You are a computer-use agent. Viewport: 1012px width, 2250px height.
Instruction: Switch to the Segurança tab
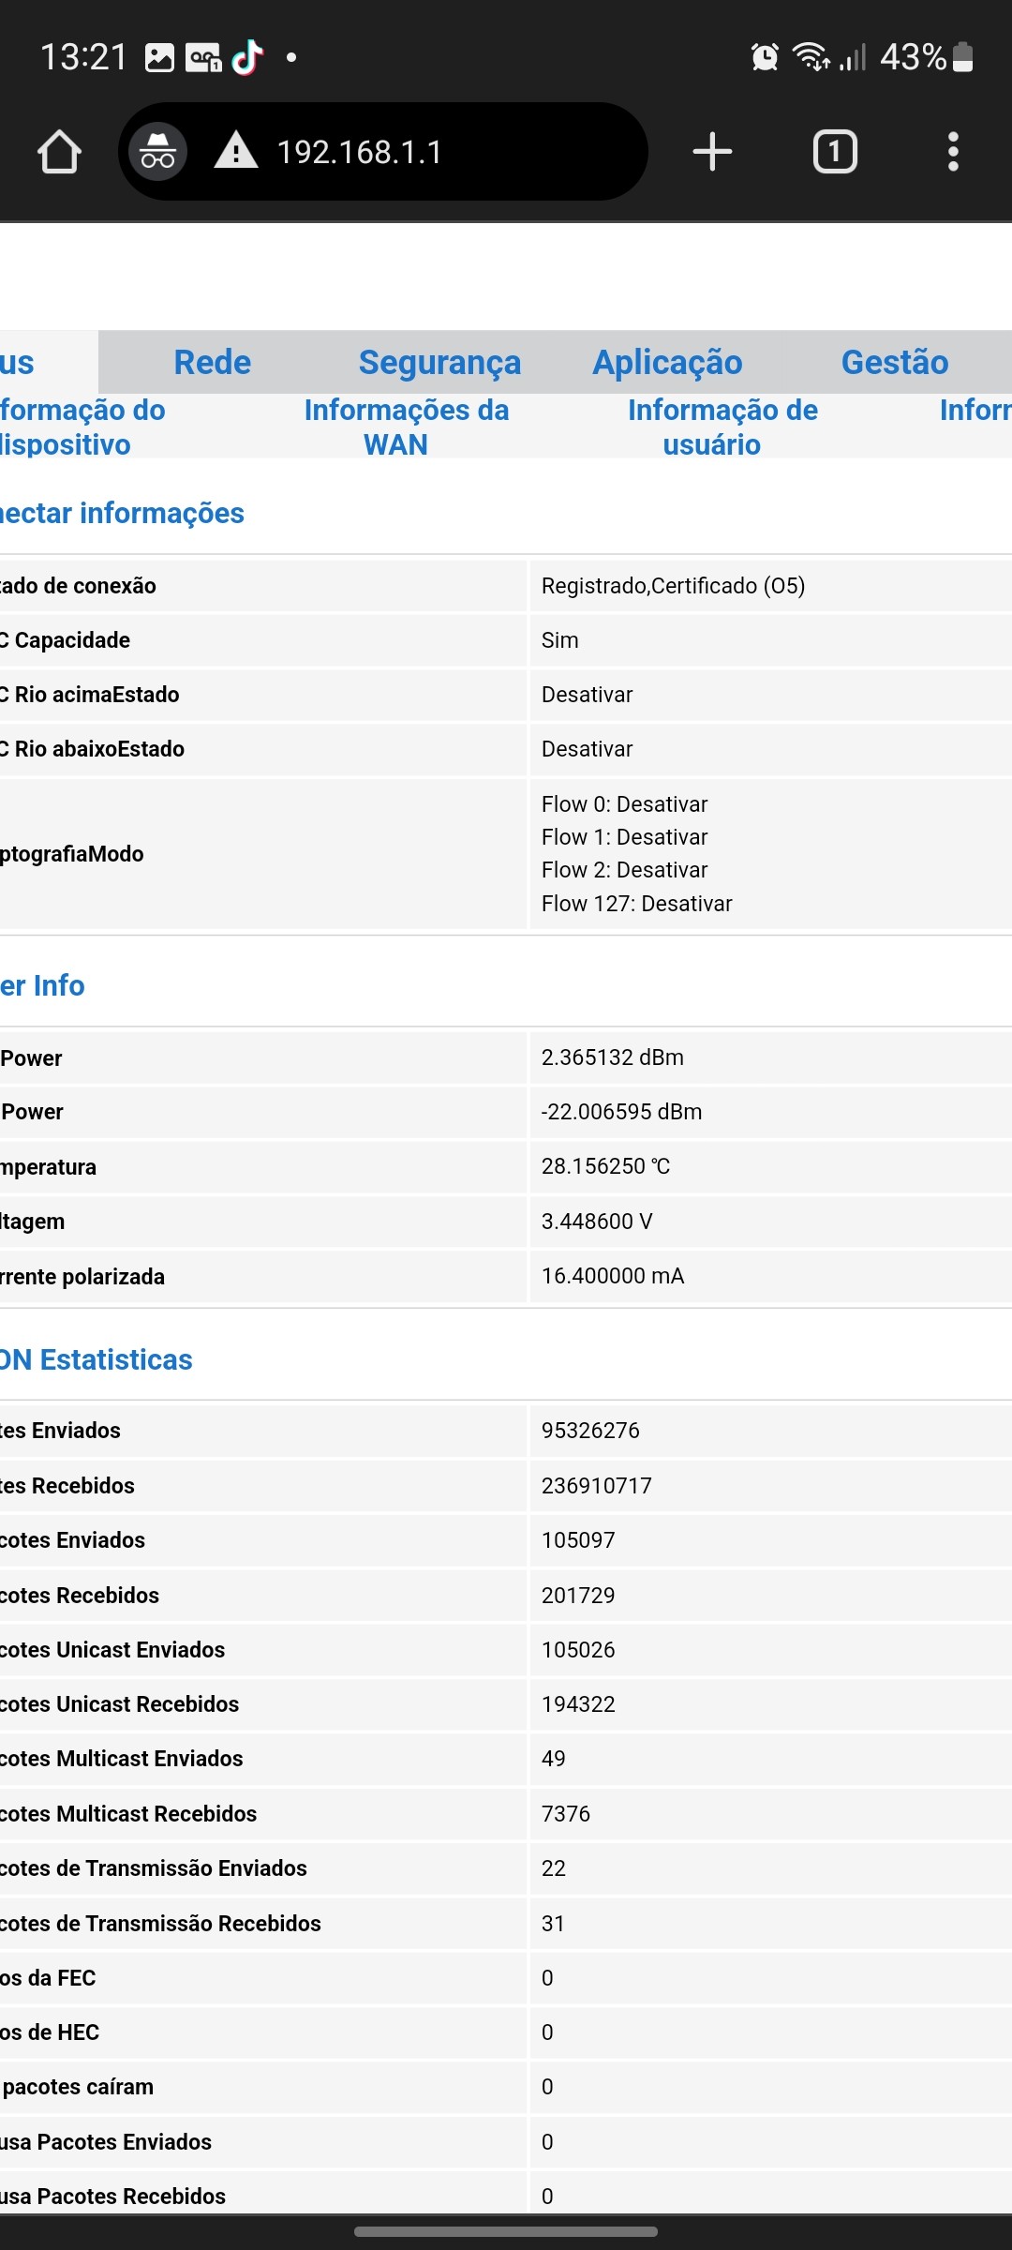pos(439,362)
